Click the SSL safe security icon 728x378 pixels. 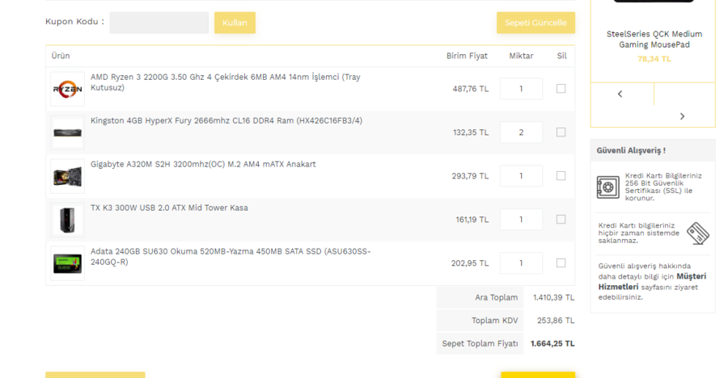[607, 187]
